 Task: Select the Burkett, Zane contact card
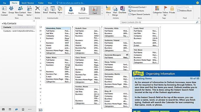pyautogui.click(x=87, y=41)
